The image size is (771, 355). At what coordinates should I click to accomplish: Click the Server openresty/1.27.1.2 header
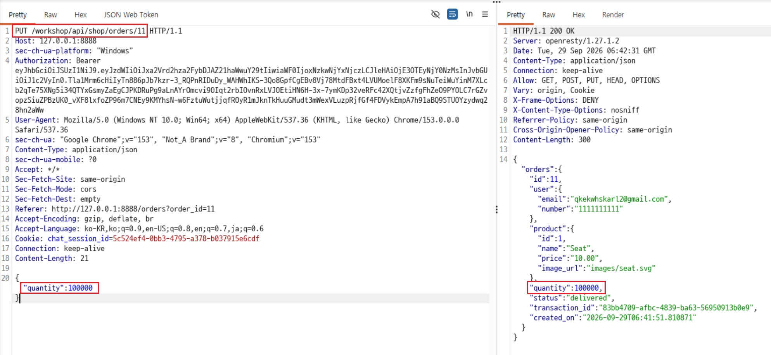pos(566,41)
